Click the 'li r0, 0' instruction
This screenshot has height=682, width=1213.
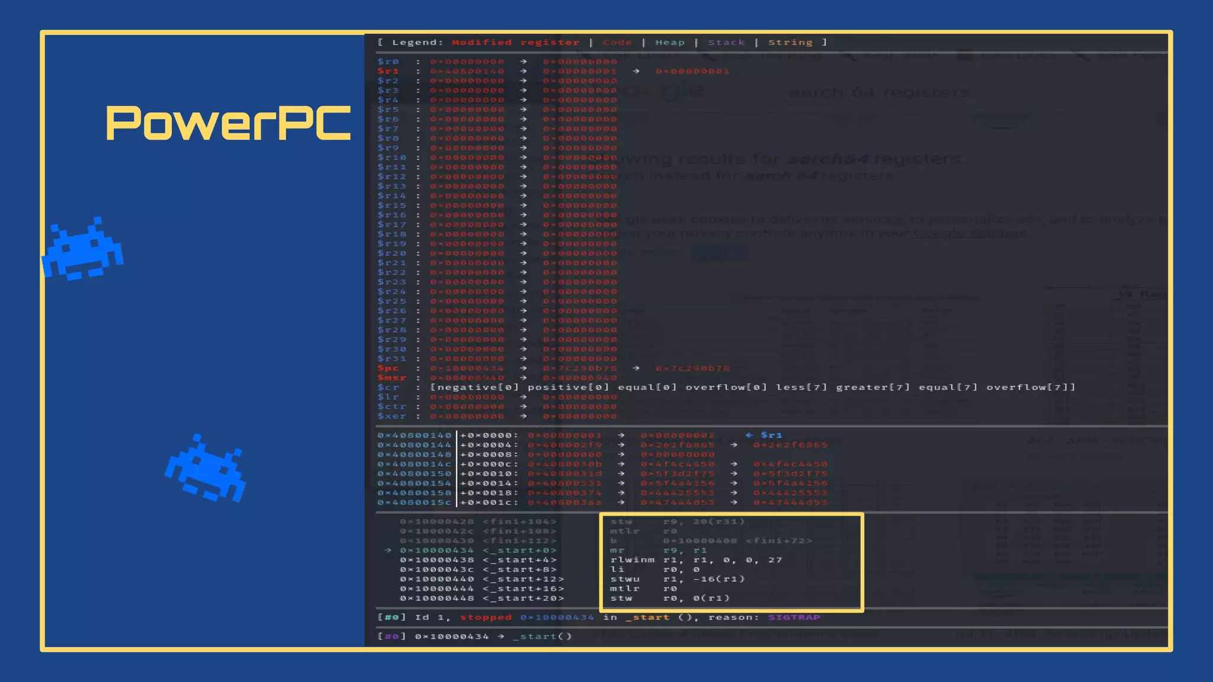pyautogui.click(x=654, y=570)
